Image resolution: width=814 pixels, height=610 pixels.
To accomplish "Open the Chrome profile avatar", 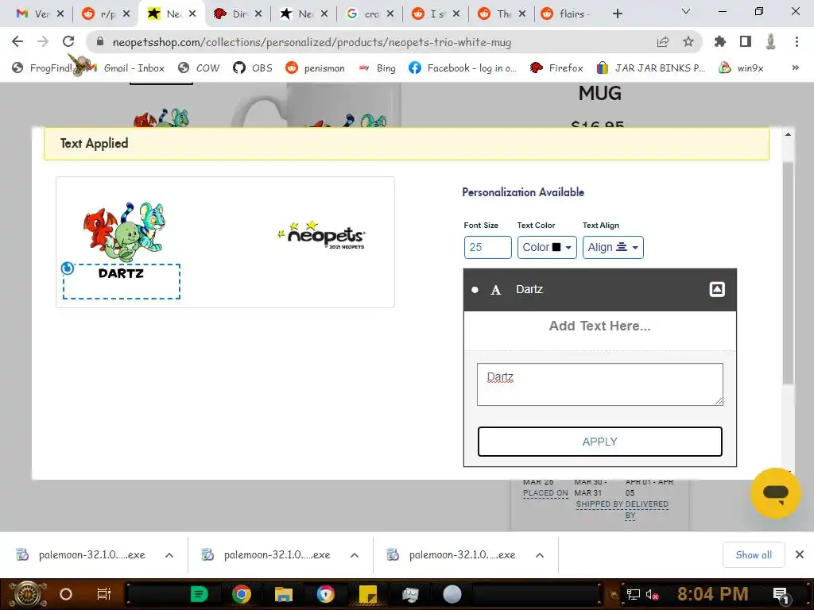I will coord(771,41).
